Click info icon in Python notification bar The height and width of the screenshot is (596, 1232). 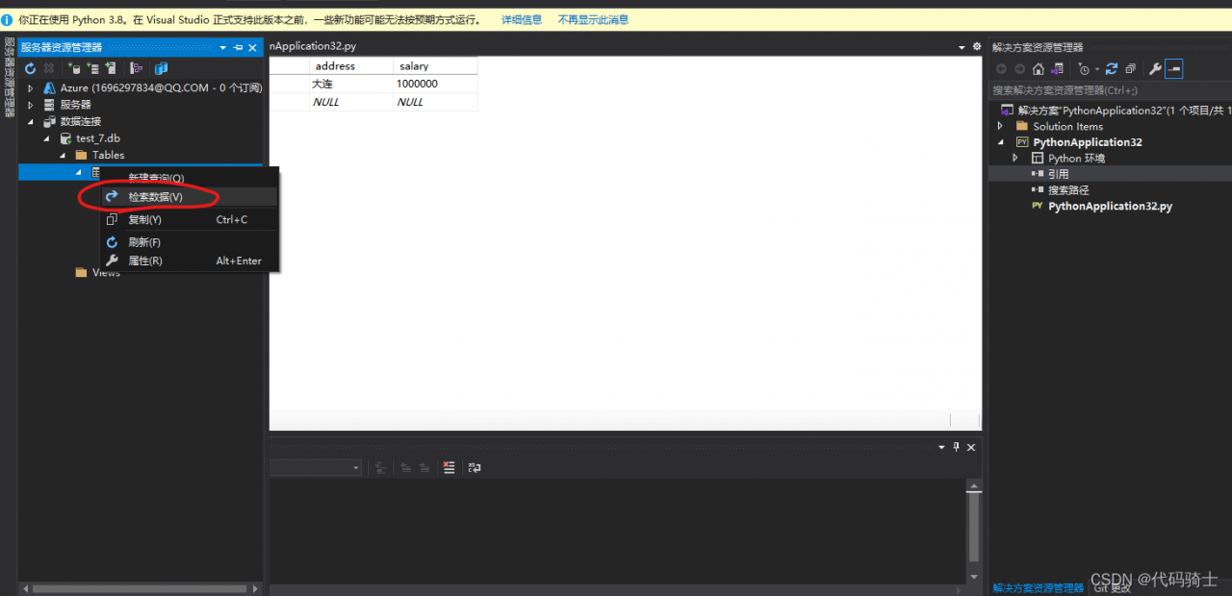click(8, 19)
